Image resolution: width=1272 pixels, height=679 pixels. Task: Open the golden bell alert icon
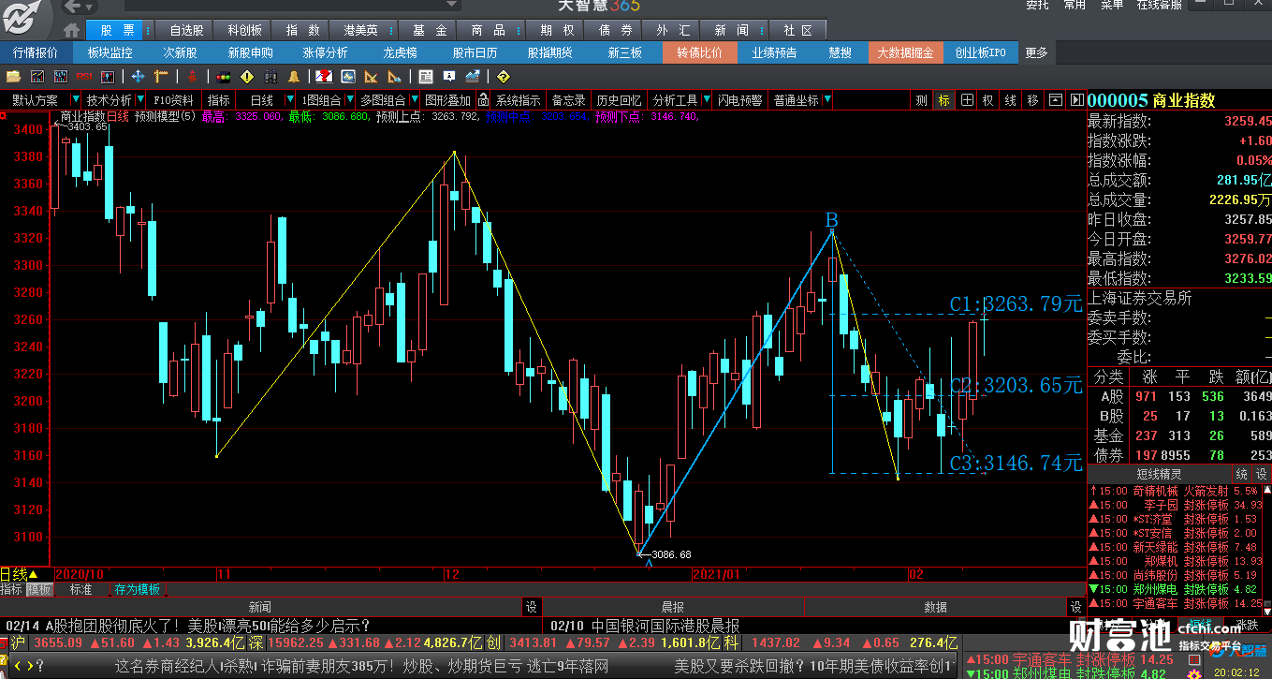pos(294,76)
